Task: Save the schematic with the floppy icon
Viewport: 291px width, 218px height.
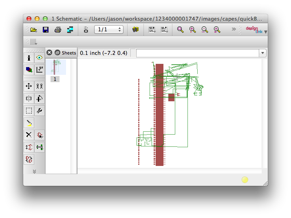Action: pyautogui.click(x=46, y=30)
